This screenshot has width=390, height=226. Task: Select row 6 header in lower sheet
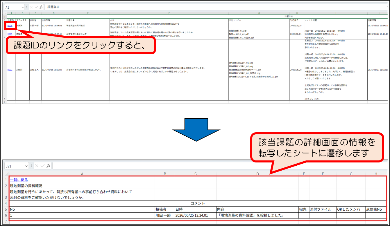point(6,216)
